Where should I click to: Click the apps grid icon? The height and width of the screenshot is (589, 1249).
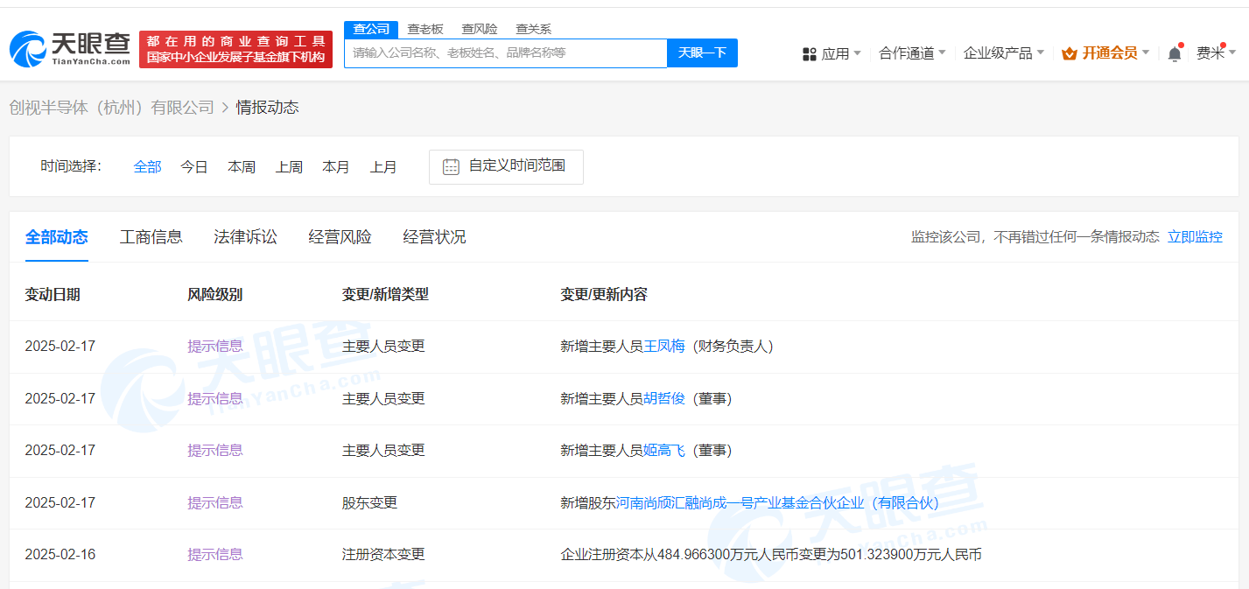[809, 53]
